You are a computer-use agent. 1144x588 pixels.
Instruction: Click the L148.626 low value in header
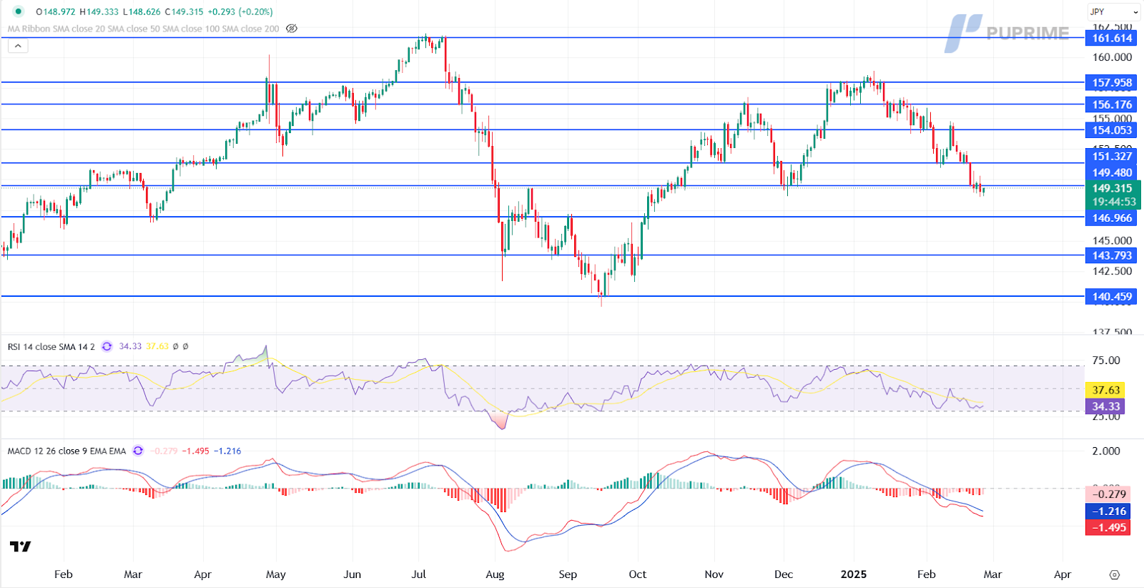(142, 11)
